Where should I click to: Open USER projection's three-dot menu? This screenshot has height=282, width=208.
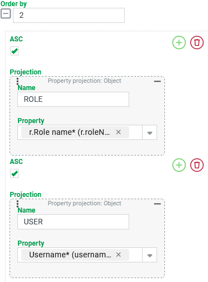coord(17,204)
